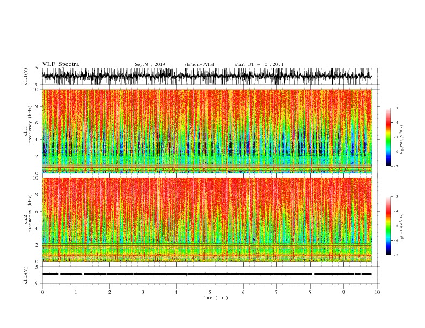425x328 pixels.
Task: Click the ch.1 colorbar 'log(PSD)(V²/Hz)' label
Action: tap(401, 140)
